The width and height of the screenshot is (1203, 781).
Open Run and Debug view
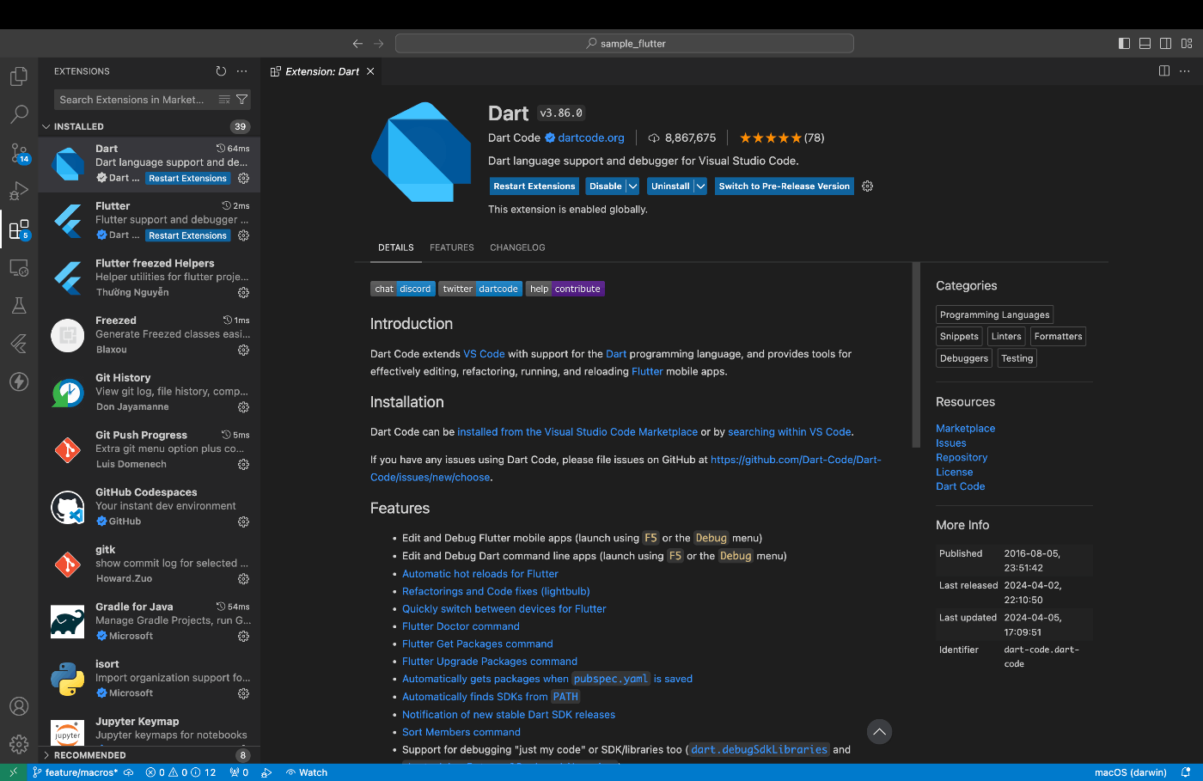19,191
